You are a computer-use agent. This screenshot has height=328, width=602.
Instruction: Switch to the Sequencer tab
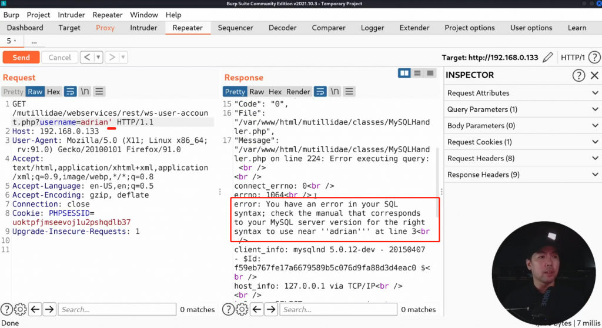pyautogui.click(x=235, y=28)
